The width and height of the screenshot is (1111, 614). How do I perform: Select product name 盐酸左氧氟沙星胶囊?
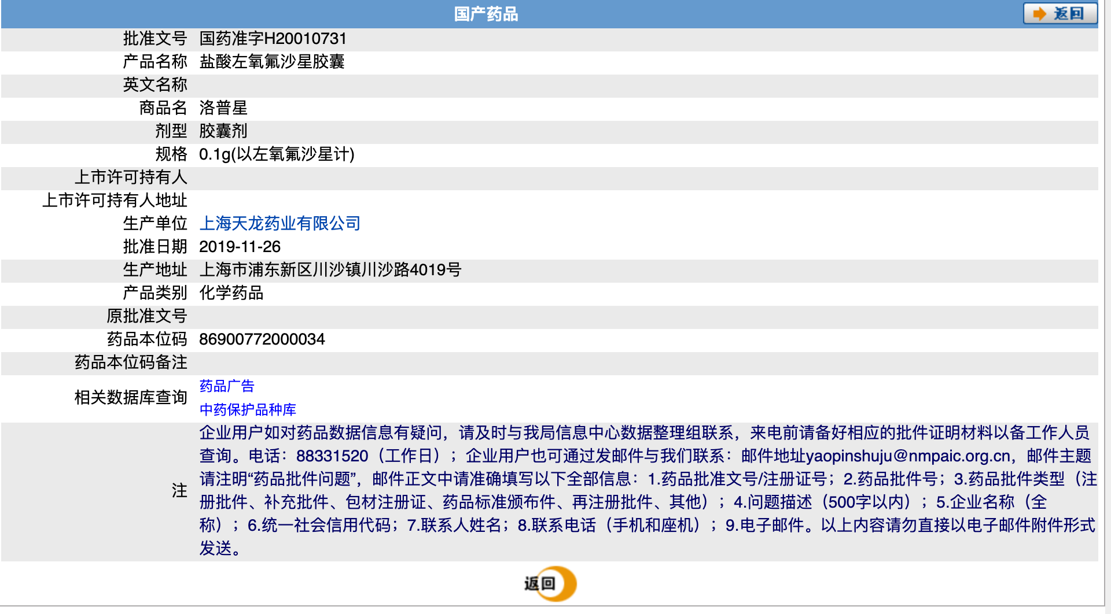pyautogui.click(x=272, y=62)
